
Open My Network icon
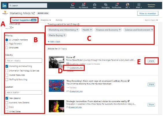click(x=83, y=5)
